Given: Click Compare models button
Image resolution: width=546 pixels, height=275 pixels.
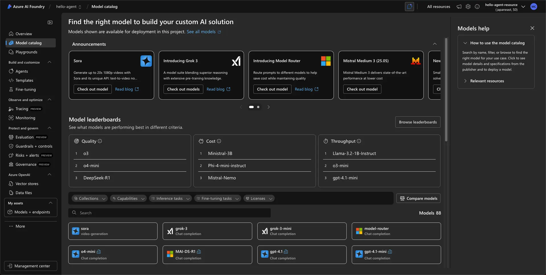Looking at the screenshot, I should click(x=418, y=198).
